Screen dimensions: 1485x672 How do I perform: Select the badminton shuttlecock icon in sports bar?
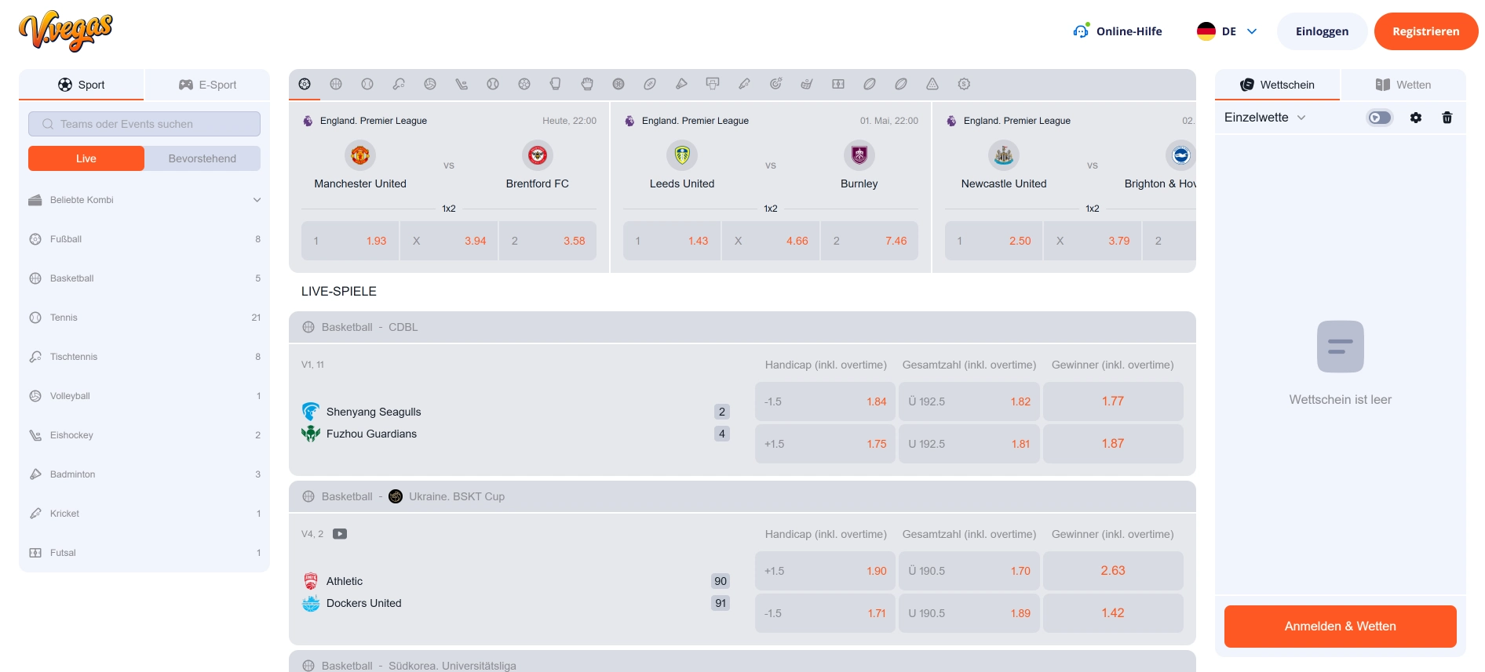coord(681,84)
